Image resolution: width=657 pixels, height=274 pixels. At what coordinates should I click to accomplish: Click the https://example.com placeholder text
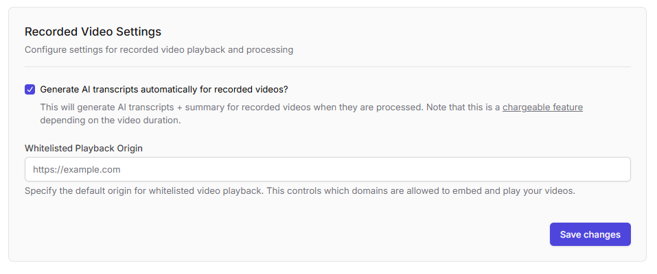[77, 169]
